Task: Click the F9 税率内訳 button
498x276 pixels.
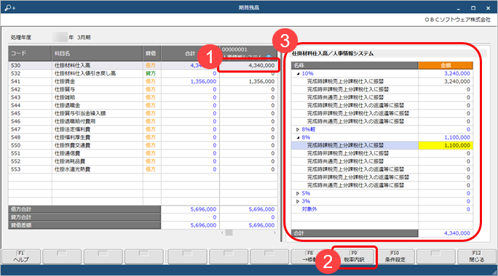Action: [x=355, y=256]
